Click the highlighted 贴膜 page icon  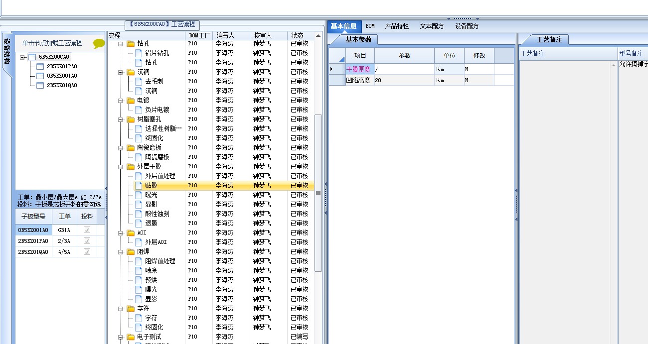pyautogui.click(x=139, y=185)
